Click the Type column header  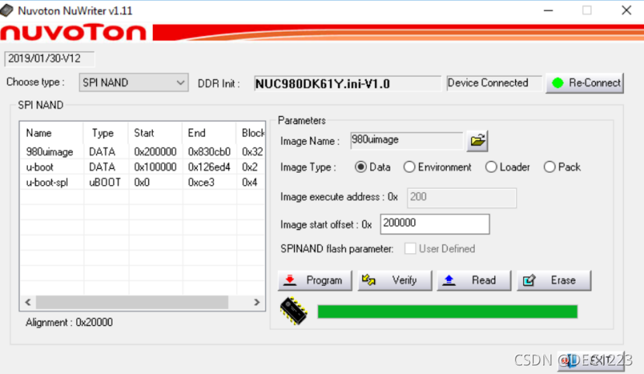click(x=106, y=133)
